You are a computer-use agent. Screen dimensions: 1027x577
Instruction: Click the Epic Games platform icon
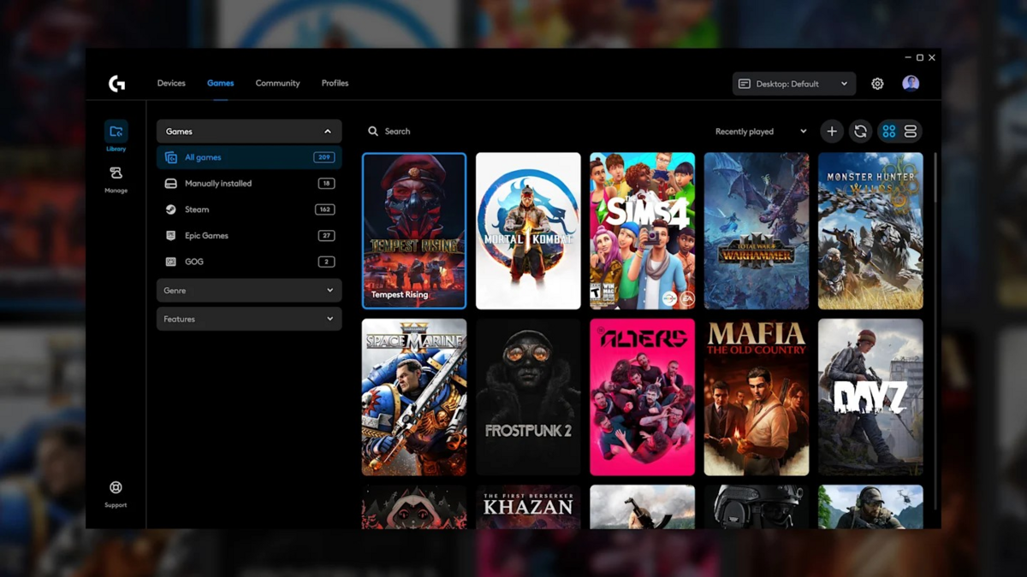click(x=171, y=235)
